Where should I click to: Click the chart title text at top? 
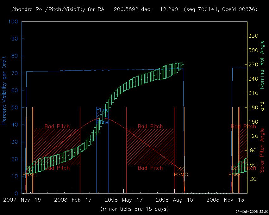coord(134,9)
